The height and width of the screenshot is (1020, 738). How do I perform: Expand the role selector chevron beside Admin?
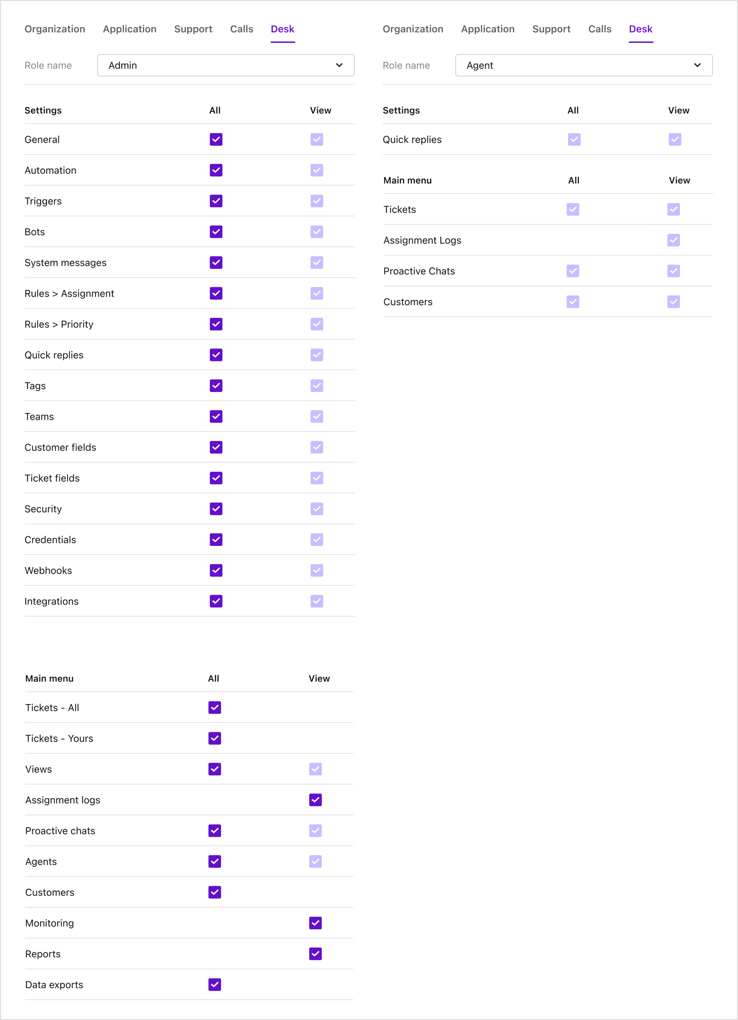click(x=340, y=65)
